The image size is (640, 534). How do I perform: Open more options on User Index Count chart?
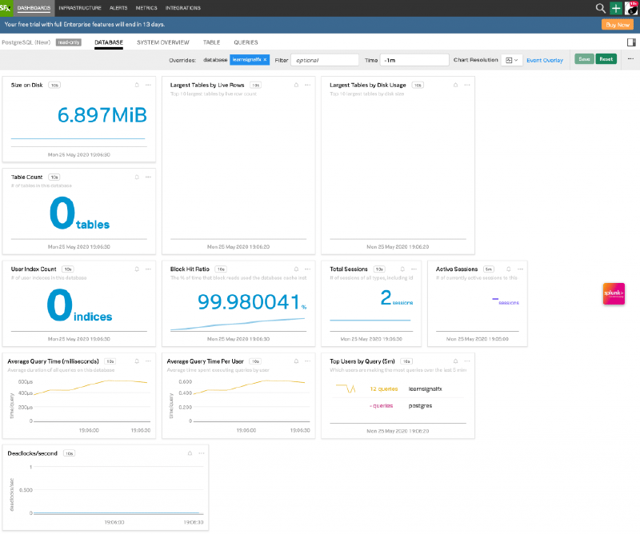[148, 269]
